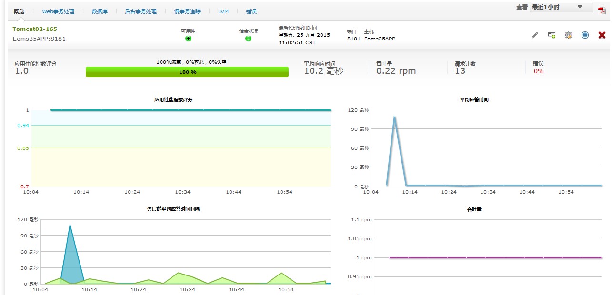The height and width of the screenshot is (295, 612).
Task: View the 错误 tab
Action: [251, 11]
